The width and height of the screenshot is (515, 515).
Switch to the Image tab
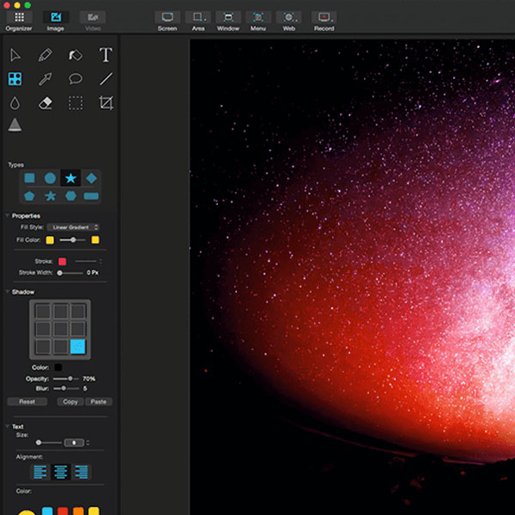56,21
